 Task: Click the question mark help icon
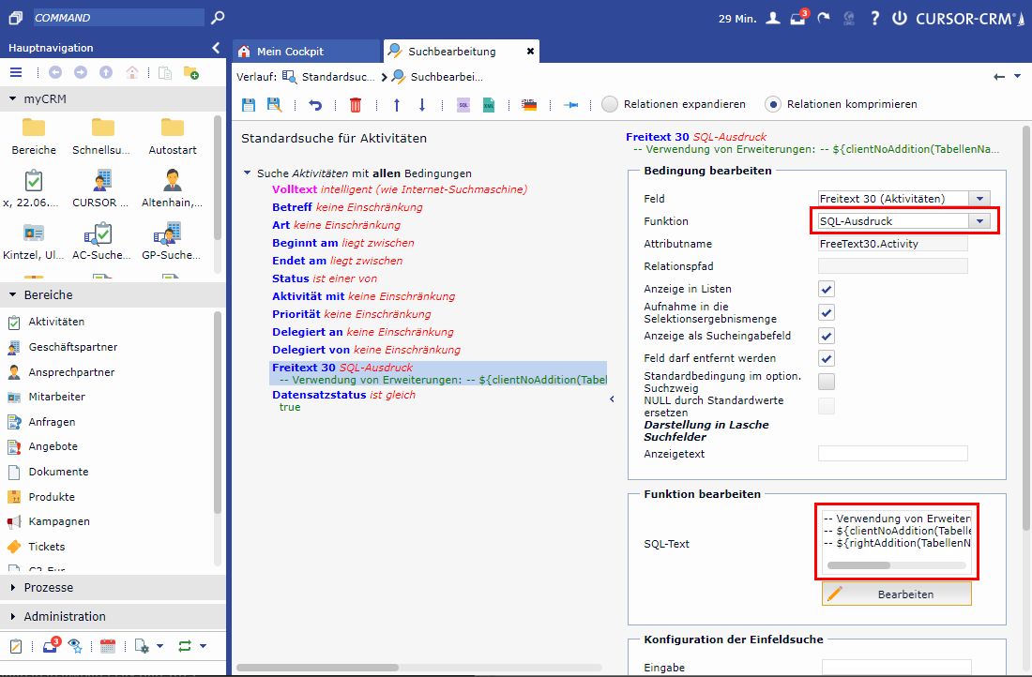tap(874, 18)
